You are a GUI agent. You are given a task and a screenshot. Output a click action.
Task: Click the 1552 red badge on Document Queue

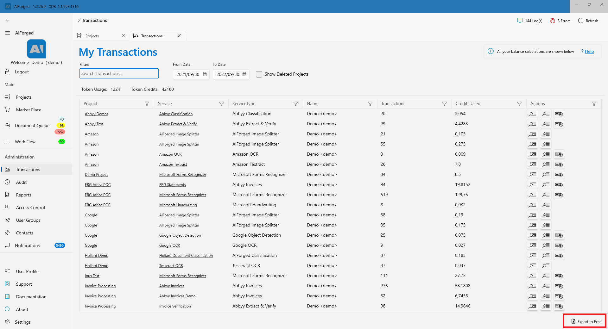(60, 132)
